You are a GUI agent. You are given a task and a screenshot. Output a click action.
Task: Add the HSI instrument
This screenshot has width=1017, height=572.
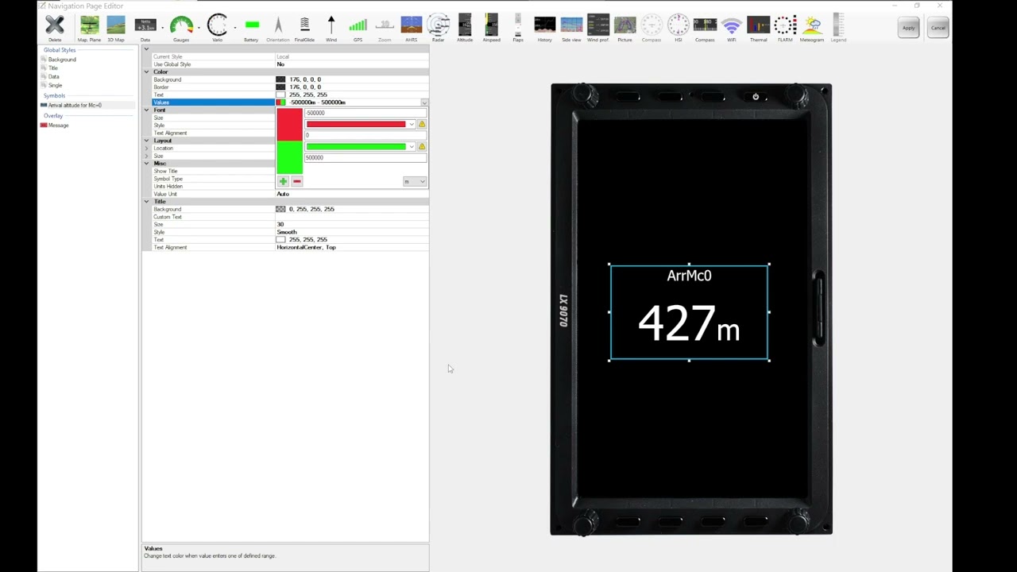[678, 27]
